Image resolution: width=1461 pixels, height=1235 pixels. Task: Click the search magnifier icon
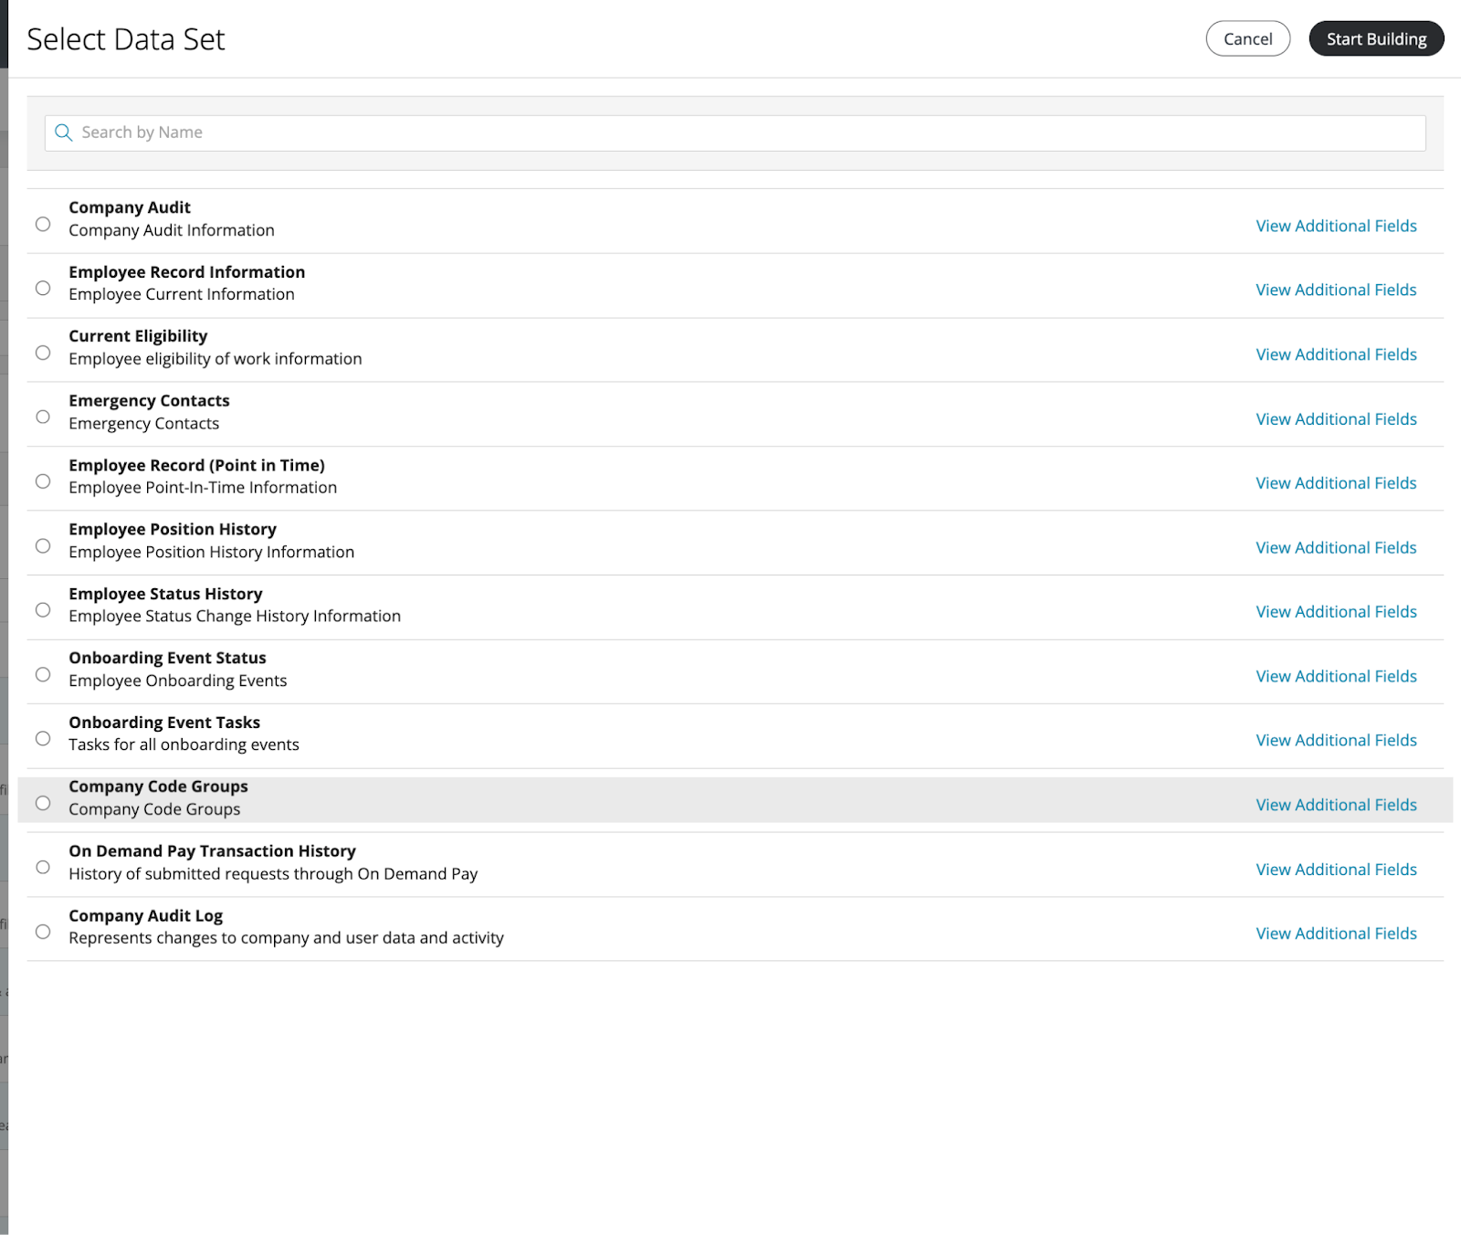point(63,132)
